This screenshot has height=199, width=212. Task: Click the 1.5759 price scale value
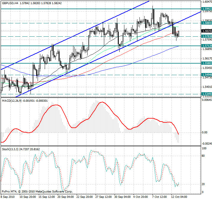[x=207, y=40]
